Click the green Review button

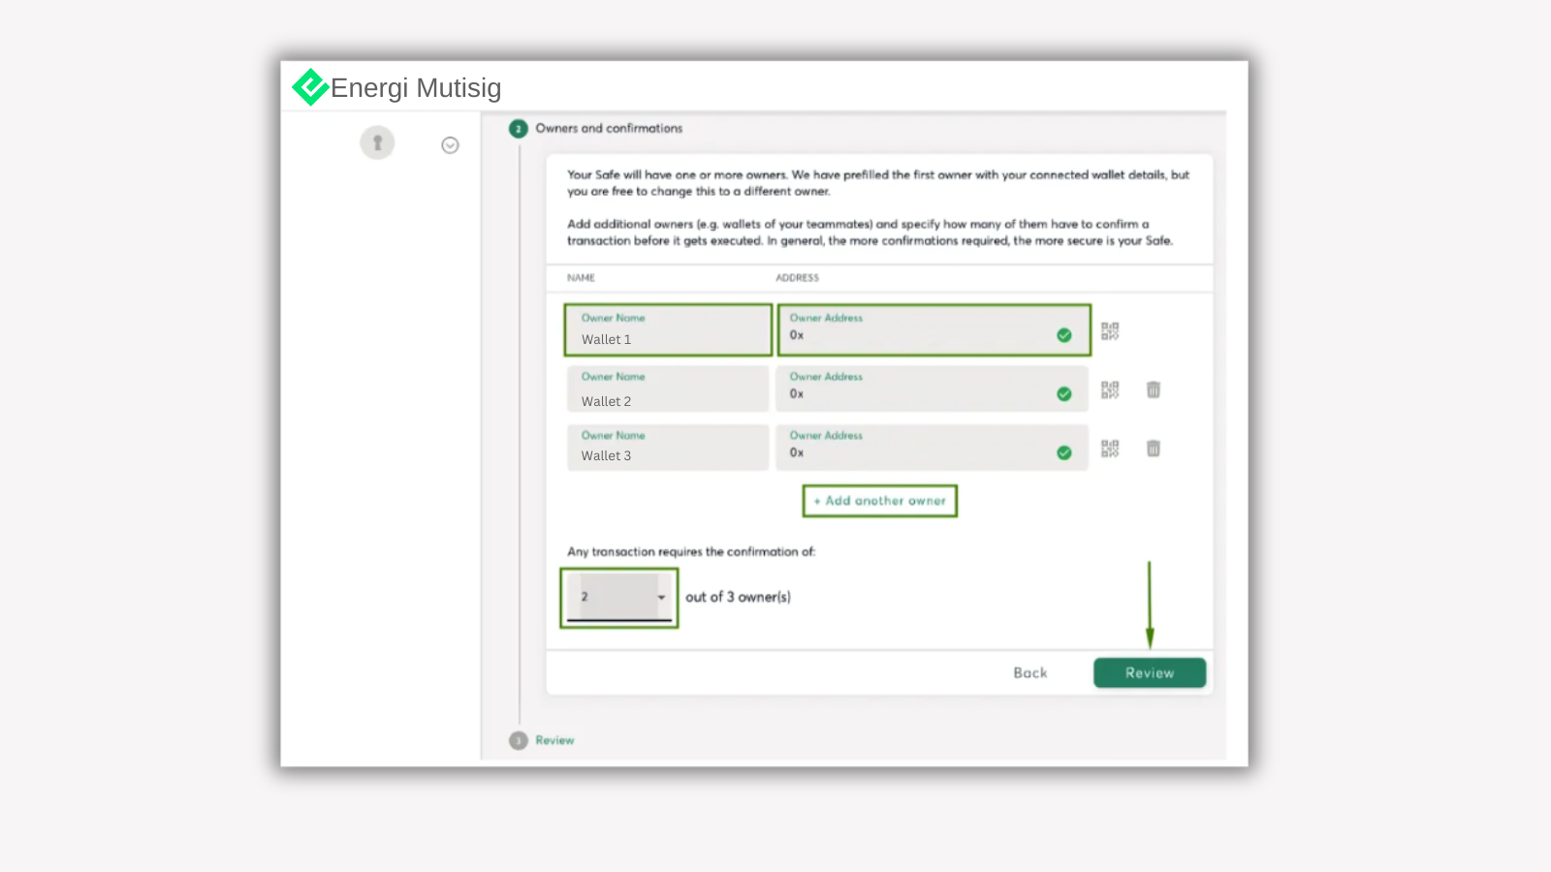[x=1150, y=672]
